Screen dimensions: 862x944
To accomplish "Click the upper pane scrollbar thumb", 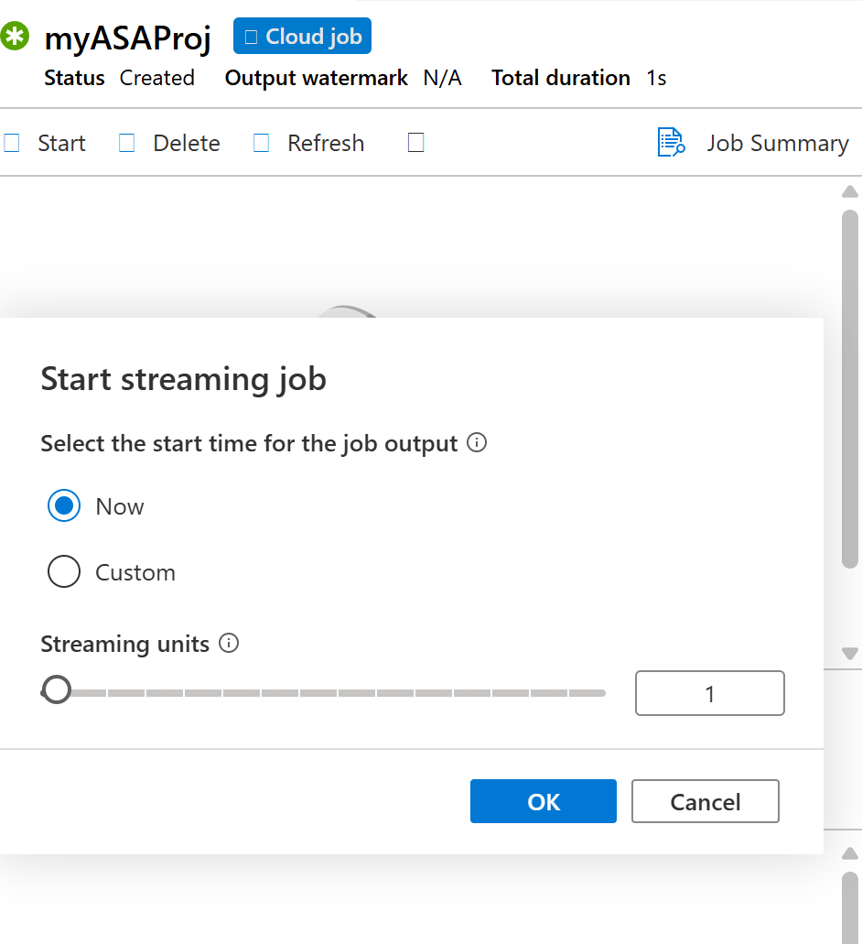I will tap(849, 389).
